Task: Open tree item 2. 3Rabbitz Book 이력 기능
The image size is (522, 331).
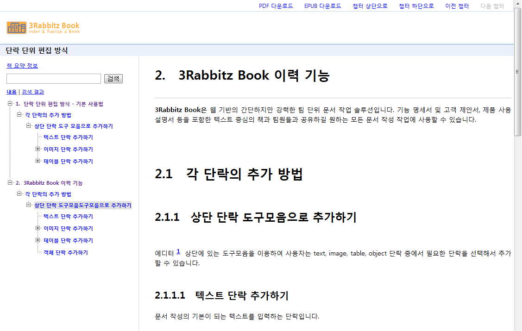Action: coord(49,183)
